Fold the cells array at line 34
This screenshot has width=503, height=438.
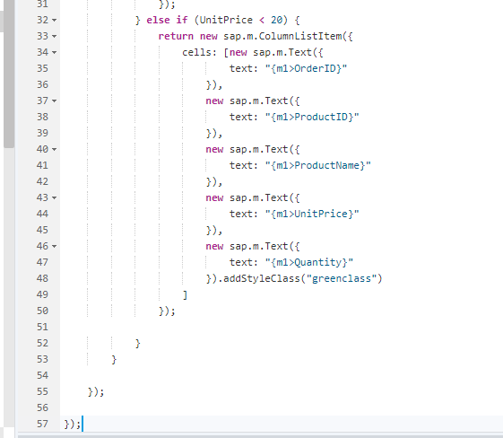[x=54, y=52]
